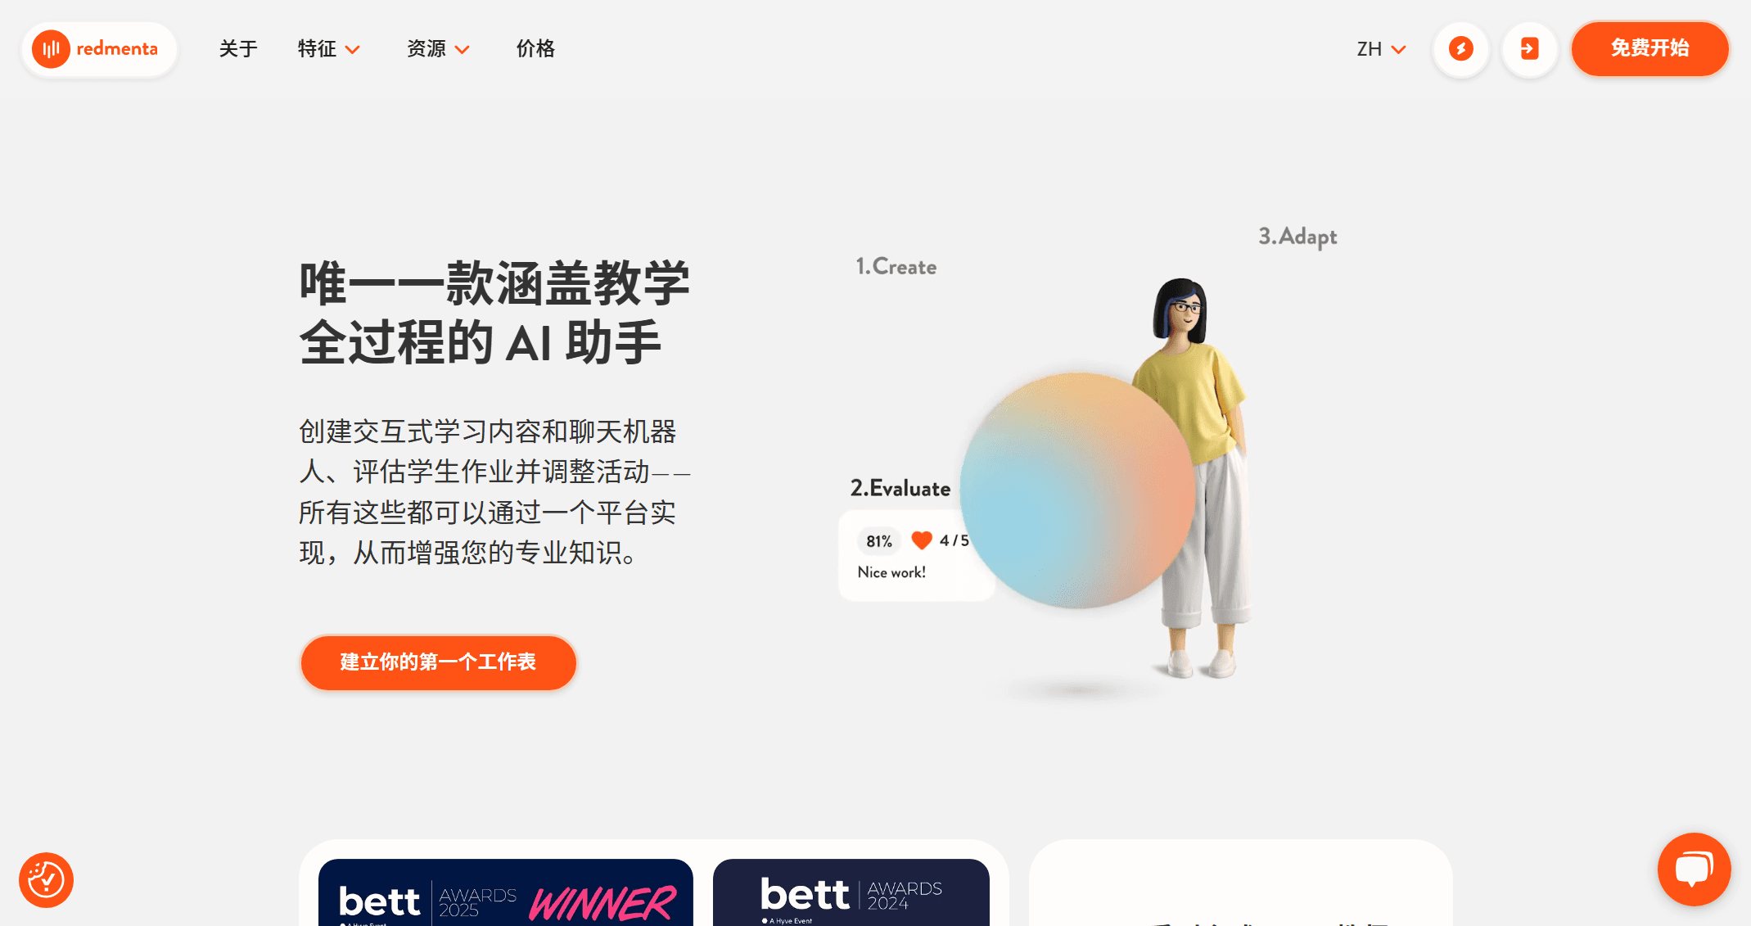
Task: Click the heart rating icon
Action: [x=922, y=540]
